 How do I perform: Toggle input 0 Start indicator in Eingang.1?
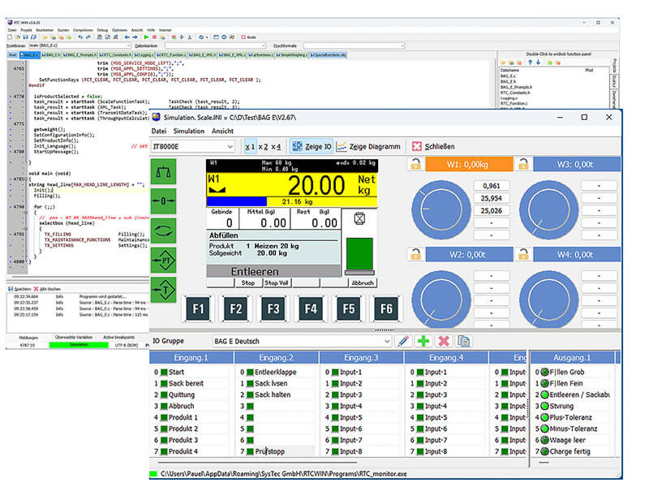[164, 373]
